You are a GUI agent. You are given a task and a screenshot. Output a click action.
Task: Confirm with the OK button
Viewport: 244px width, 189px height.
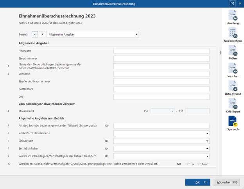(x=198, y=182)
